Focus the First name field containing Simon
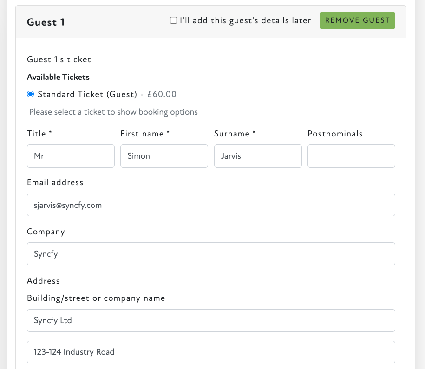425x369 pixels. point(164,156)
